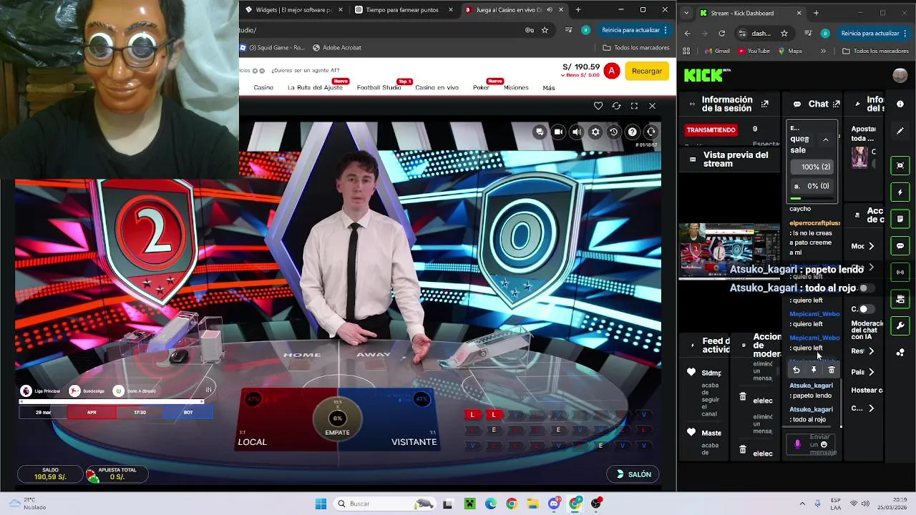The width and height of the screenshot is (916, 515).
Task: Reply to selected chat message arrow icon
Action: click(x=796, y=370)
